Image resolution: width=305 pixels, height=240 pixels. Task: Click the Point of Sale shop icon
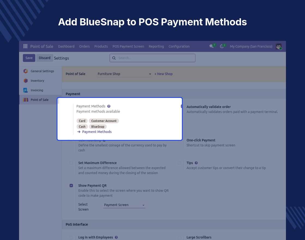pyautogui.click(x=26, y=100)
